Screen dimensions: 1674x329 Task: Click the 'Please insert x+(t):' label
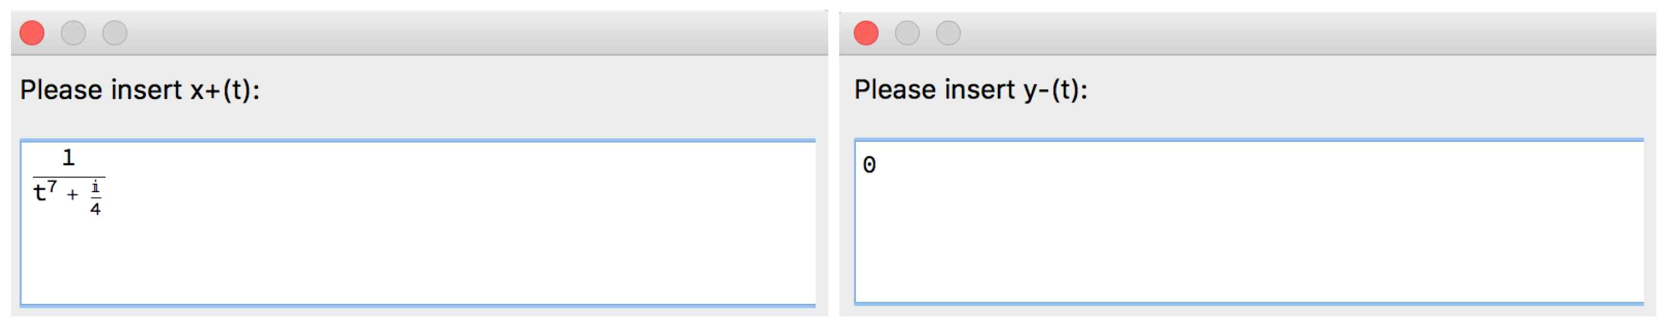pos(140,90)
